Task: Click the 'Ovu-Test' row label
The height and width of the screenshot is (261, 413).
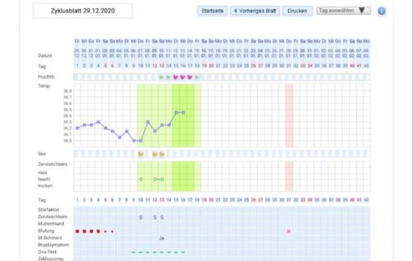Action: 47,252
